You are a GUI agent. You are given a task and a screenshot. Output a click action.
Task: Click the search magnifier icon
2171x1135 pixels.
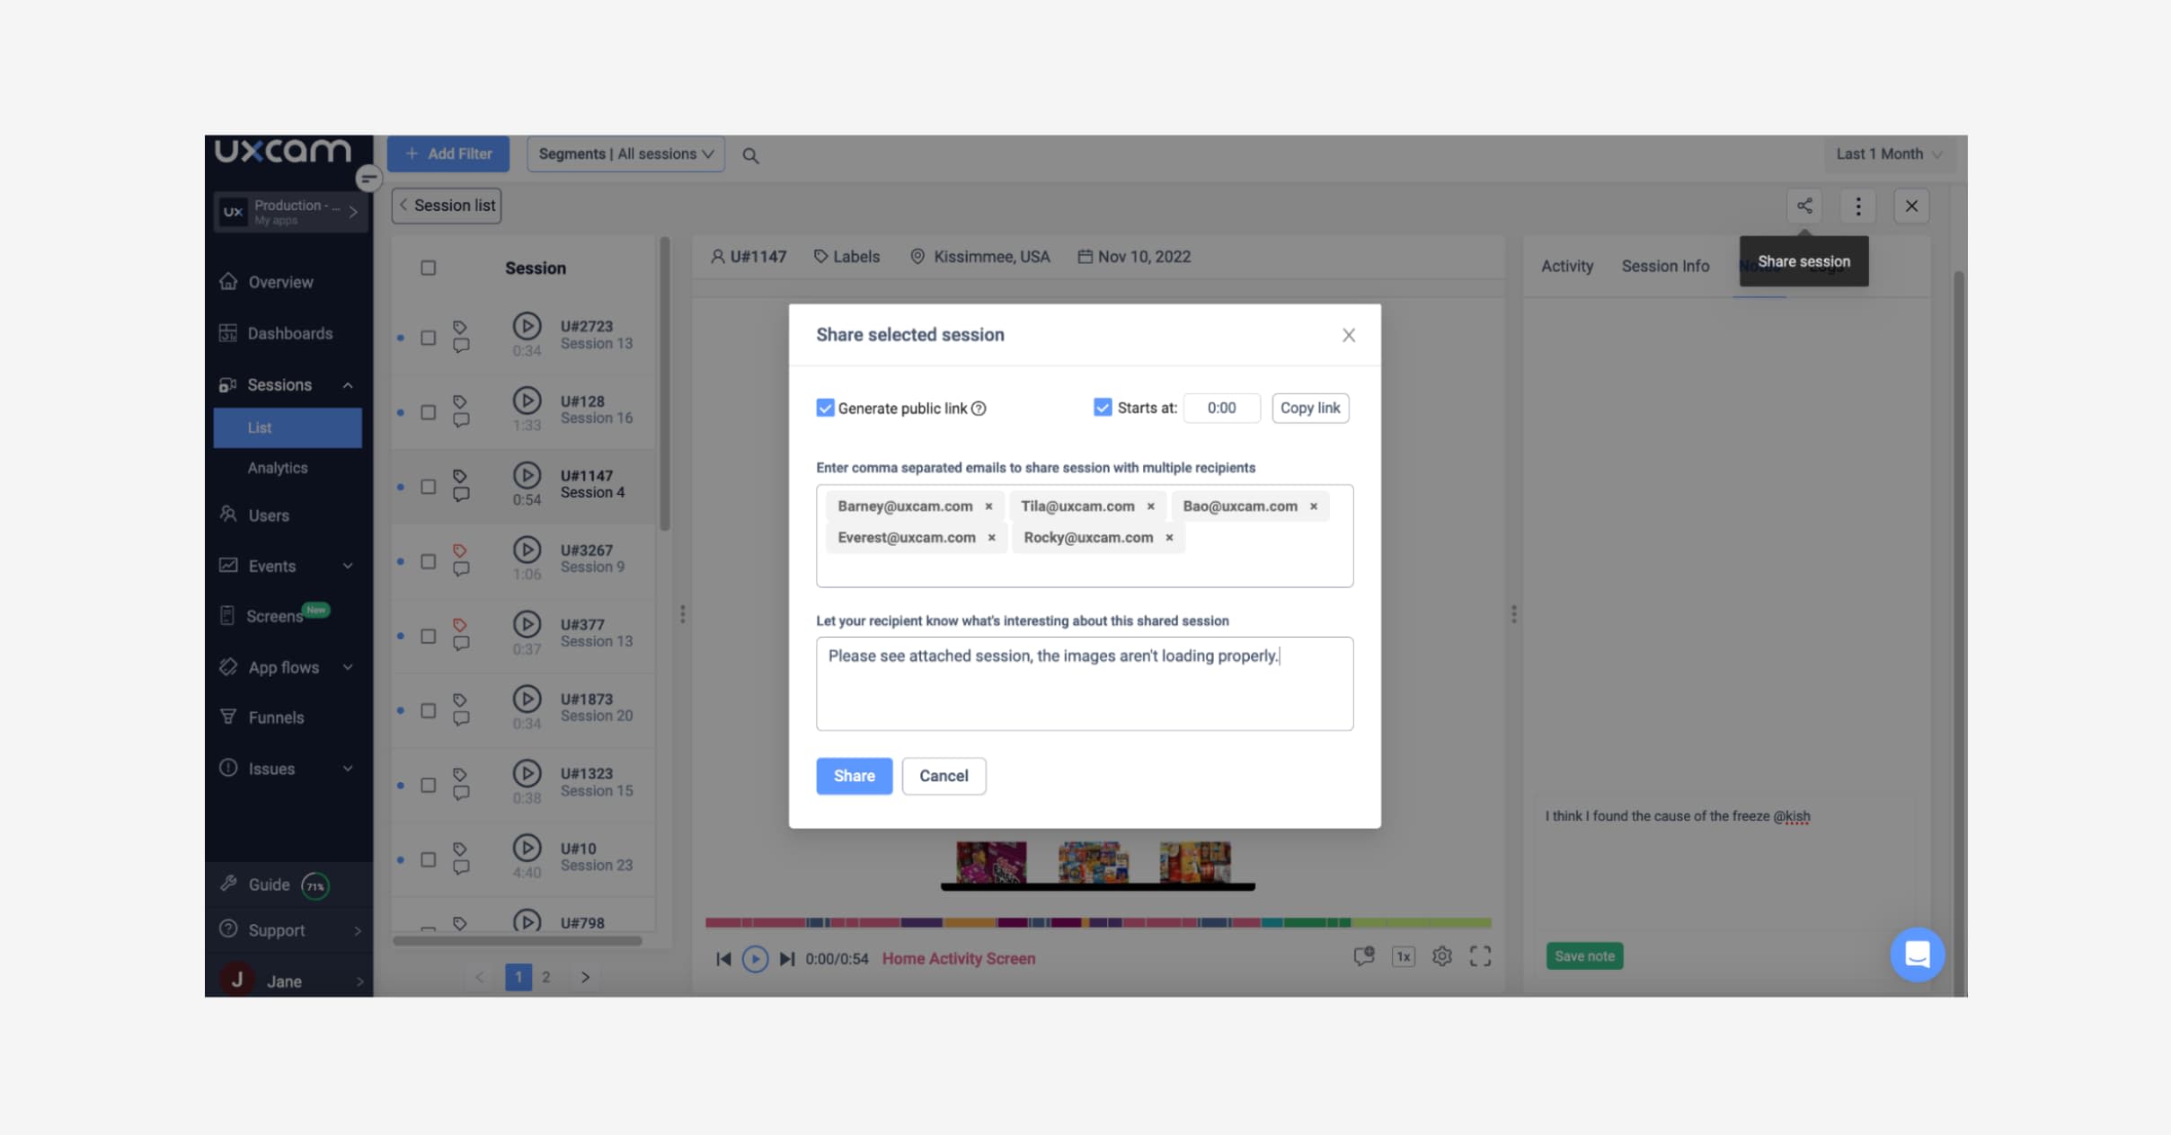750,155
